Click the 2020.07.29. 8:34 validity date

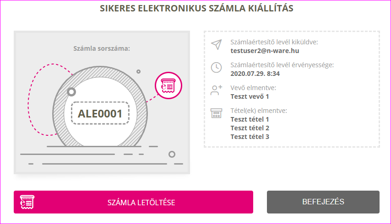pos(255,74)
